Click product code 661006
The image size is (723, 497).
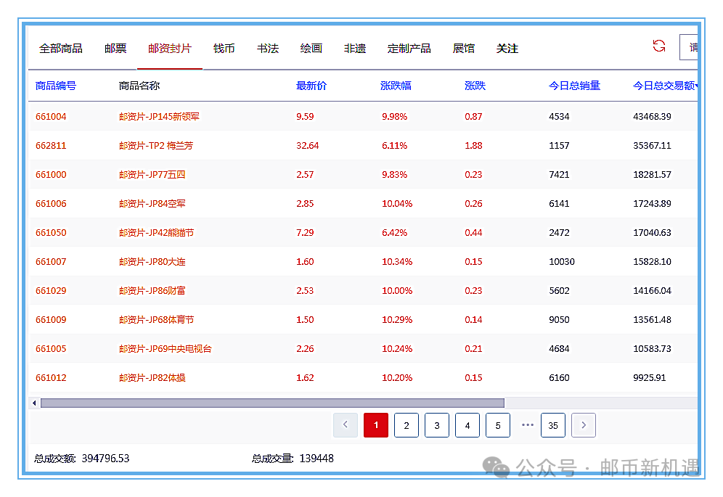(51, 204)
